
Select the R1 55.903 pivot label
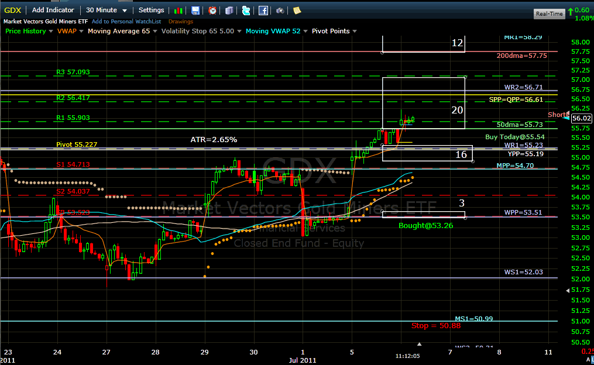coord(73,118)
